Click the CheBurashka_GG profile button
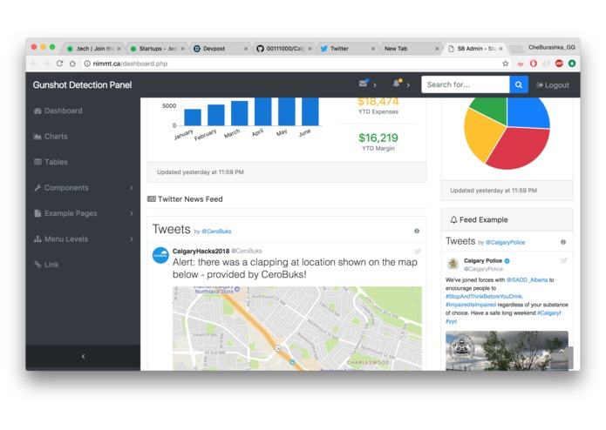Image resolution: width=606 pixels, height=430 pixels. [x=552, y=47]
